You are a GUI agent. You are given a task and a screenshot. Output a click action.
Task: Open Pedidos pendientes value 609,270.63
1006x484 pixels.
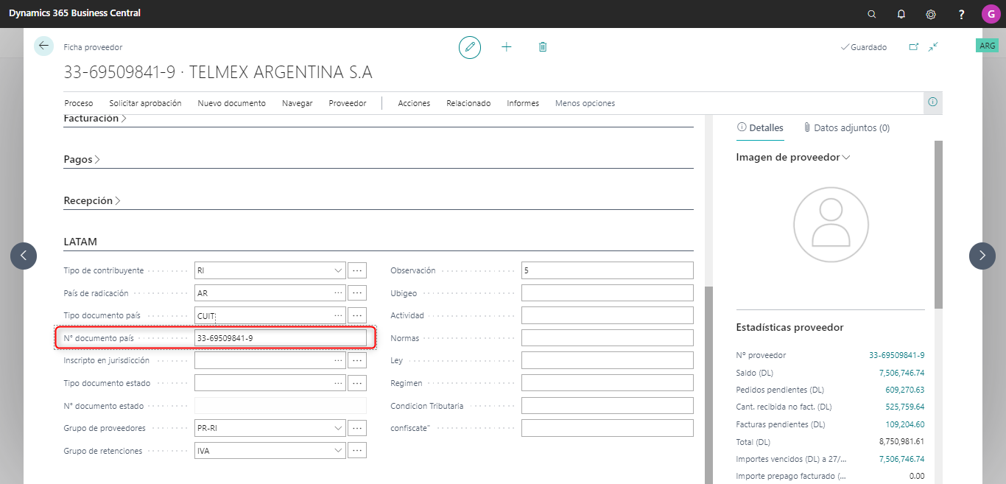point(904,390)
